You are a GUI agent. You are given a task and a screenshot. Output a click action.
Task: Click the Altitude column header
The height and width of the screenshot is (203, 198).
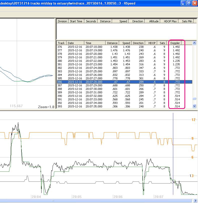click(154, 21)
